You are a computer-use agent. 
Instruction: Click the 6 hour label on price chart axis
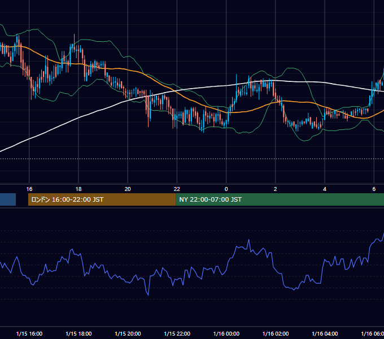374,189
